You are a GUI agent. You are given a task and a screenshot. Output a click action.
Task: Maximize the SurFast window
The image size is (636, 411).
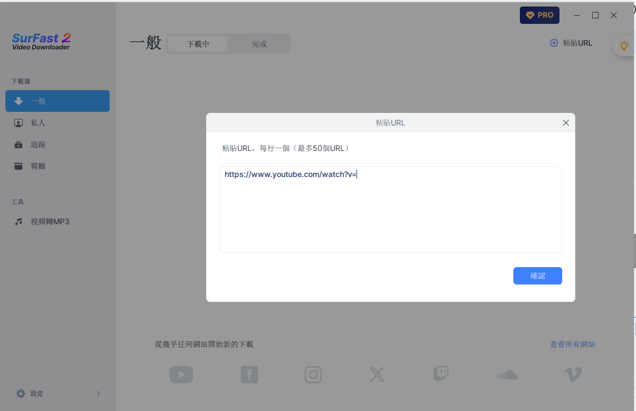coord(595,15)
